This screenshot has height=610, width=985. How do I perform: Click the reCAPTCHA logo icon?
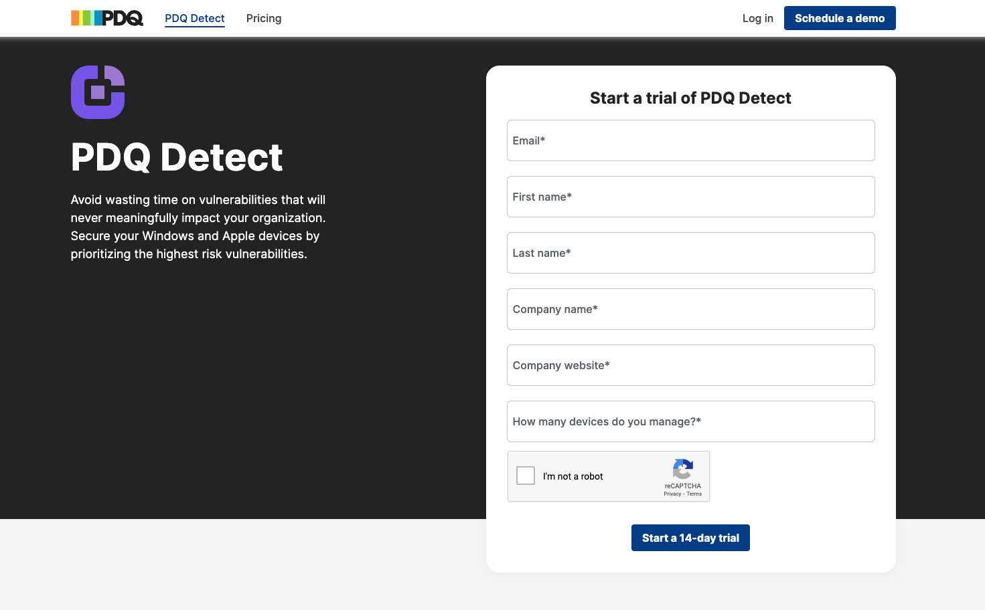682,469
